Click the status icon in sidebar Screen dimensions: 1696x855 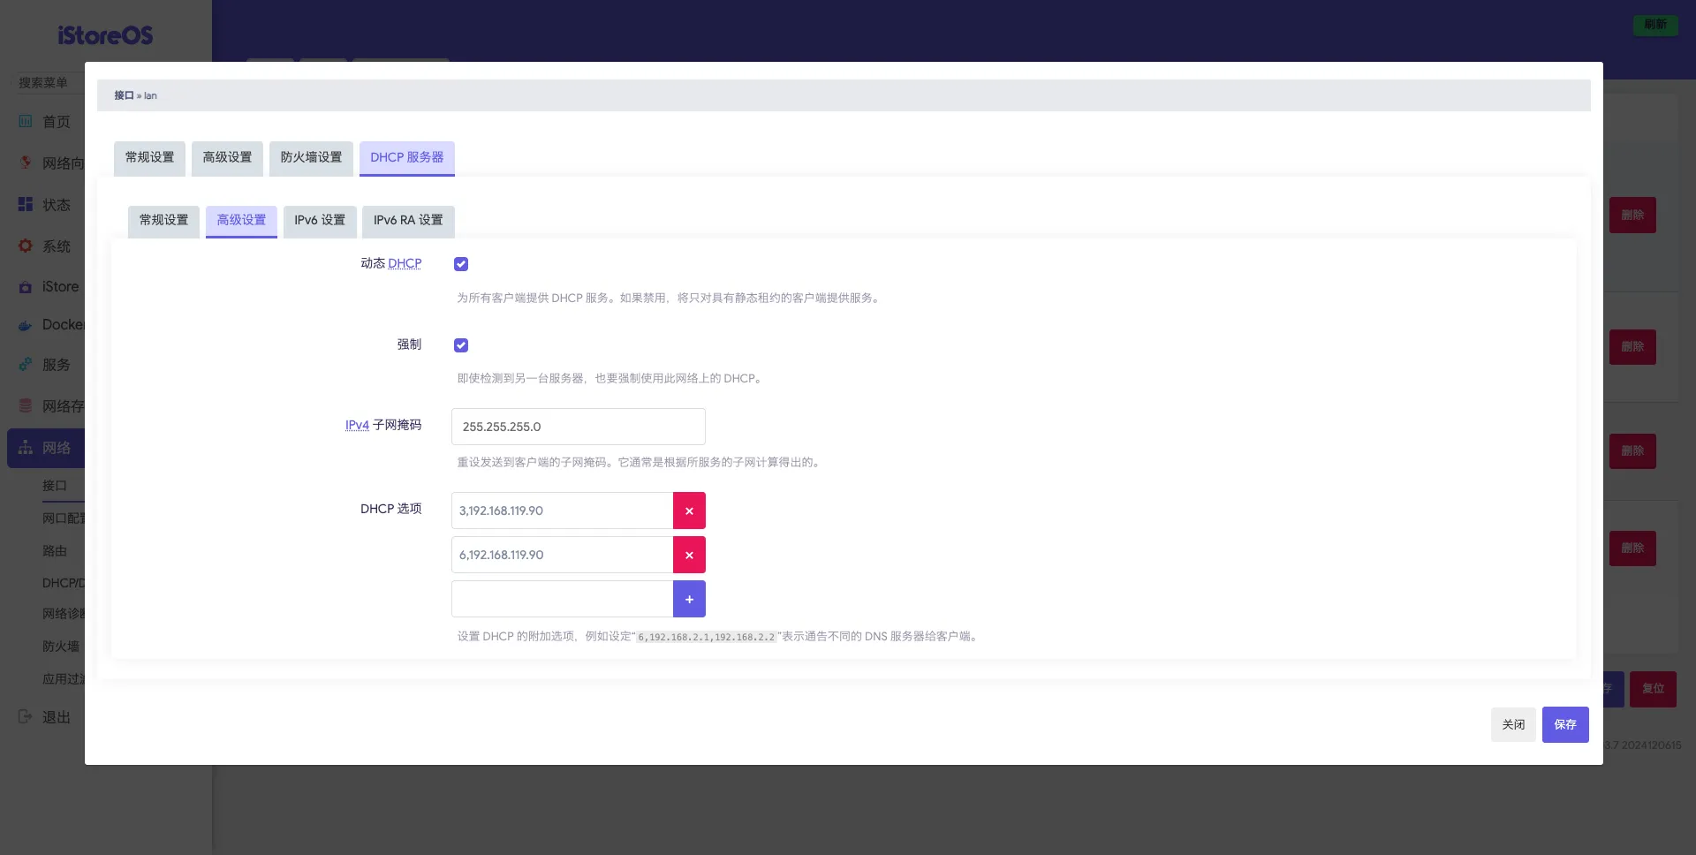(x=26, y=205)
